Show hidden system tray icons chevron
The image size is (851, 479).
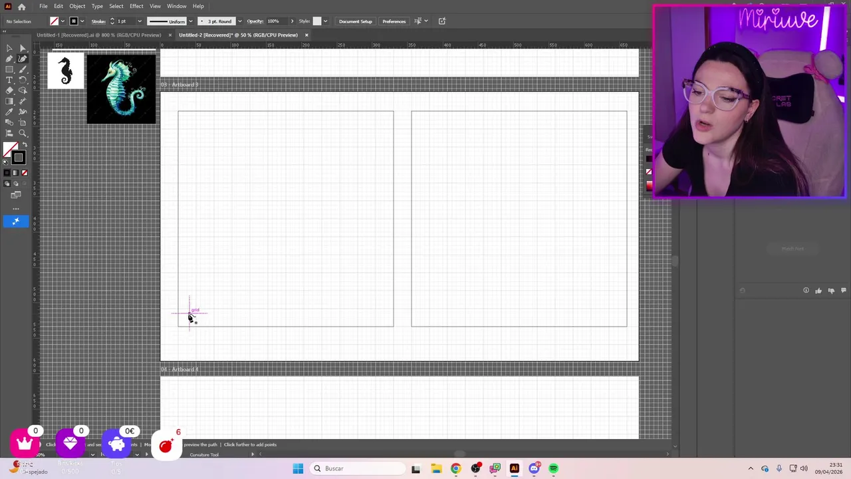click(x=751, y=468)
